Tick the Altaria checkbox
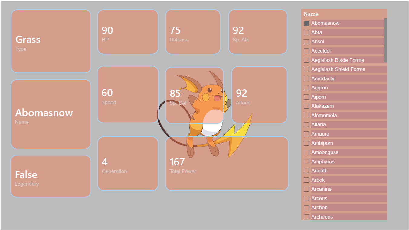Viewport: 409px width, 230px height. coord(306,125)
